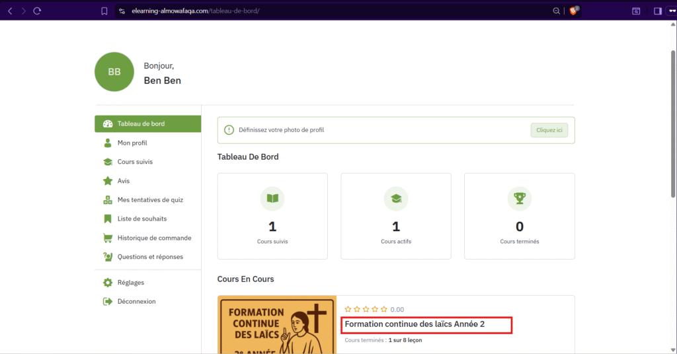Click the Formation Continue course thumbnail

tap(277, 325)
